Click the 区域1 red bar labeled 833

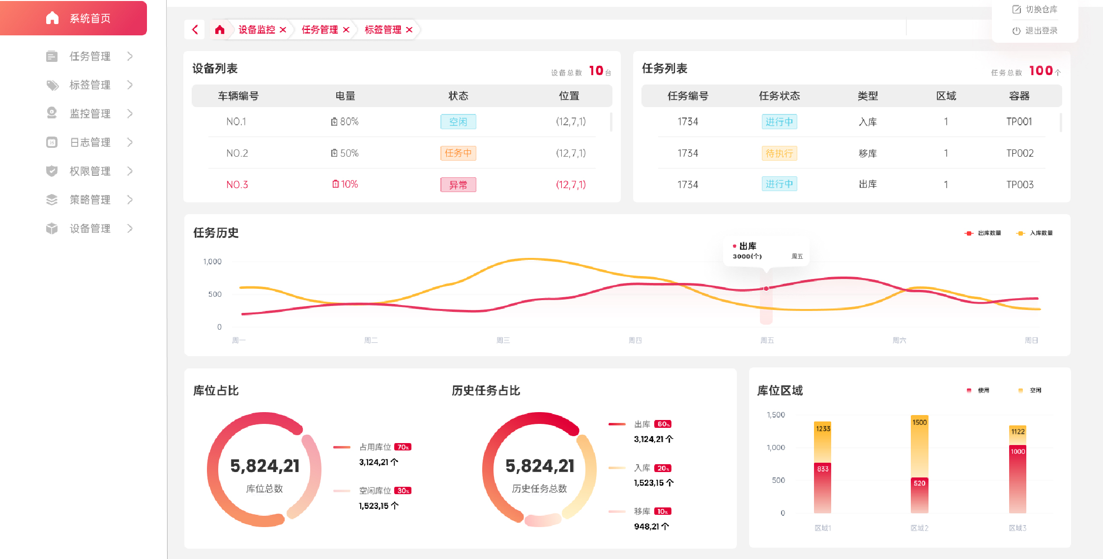[x=823, y=488]
